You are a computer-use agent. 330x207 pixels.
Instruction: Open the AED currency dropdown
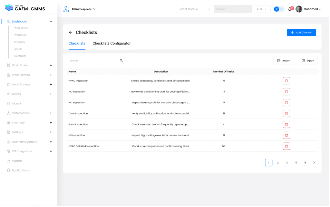(x=262, y=9)
